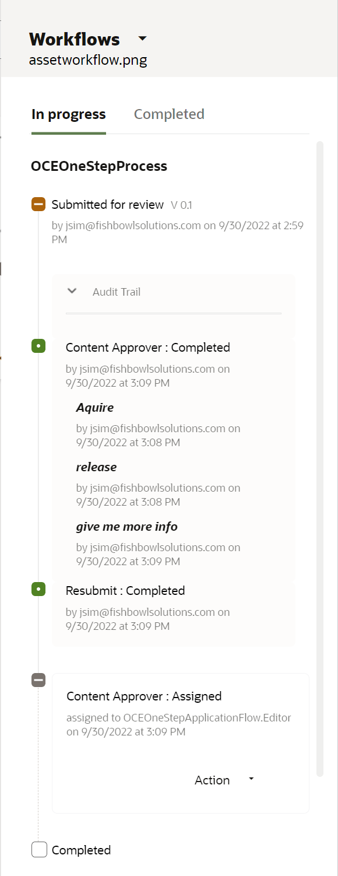Select the In progress tab
338x876 pixels.
click(69, 114)
